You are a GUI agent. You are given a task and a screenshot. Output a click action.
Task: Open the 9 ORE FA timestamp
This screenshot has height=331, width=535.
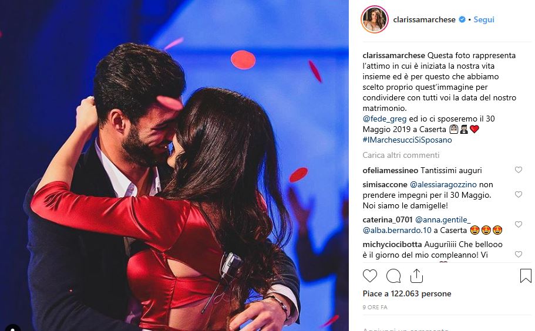pos(375,307)
